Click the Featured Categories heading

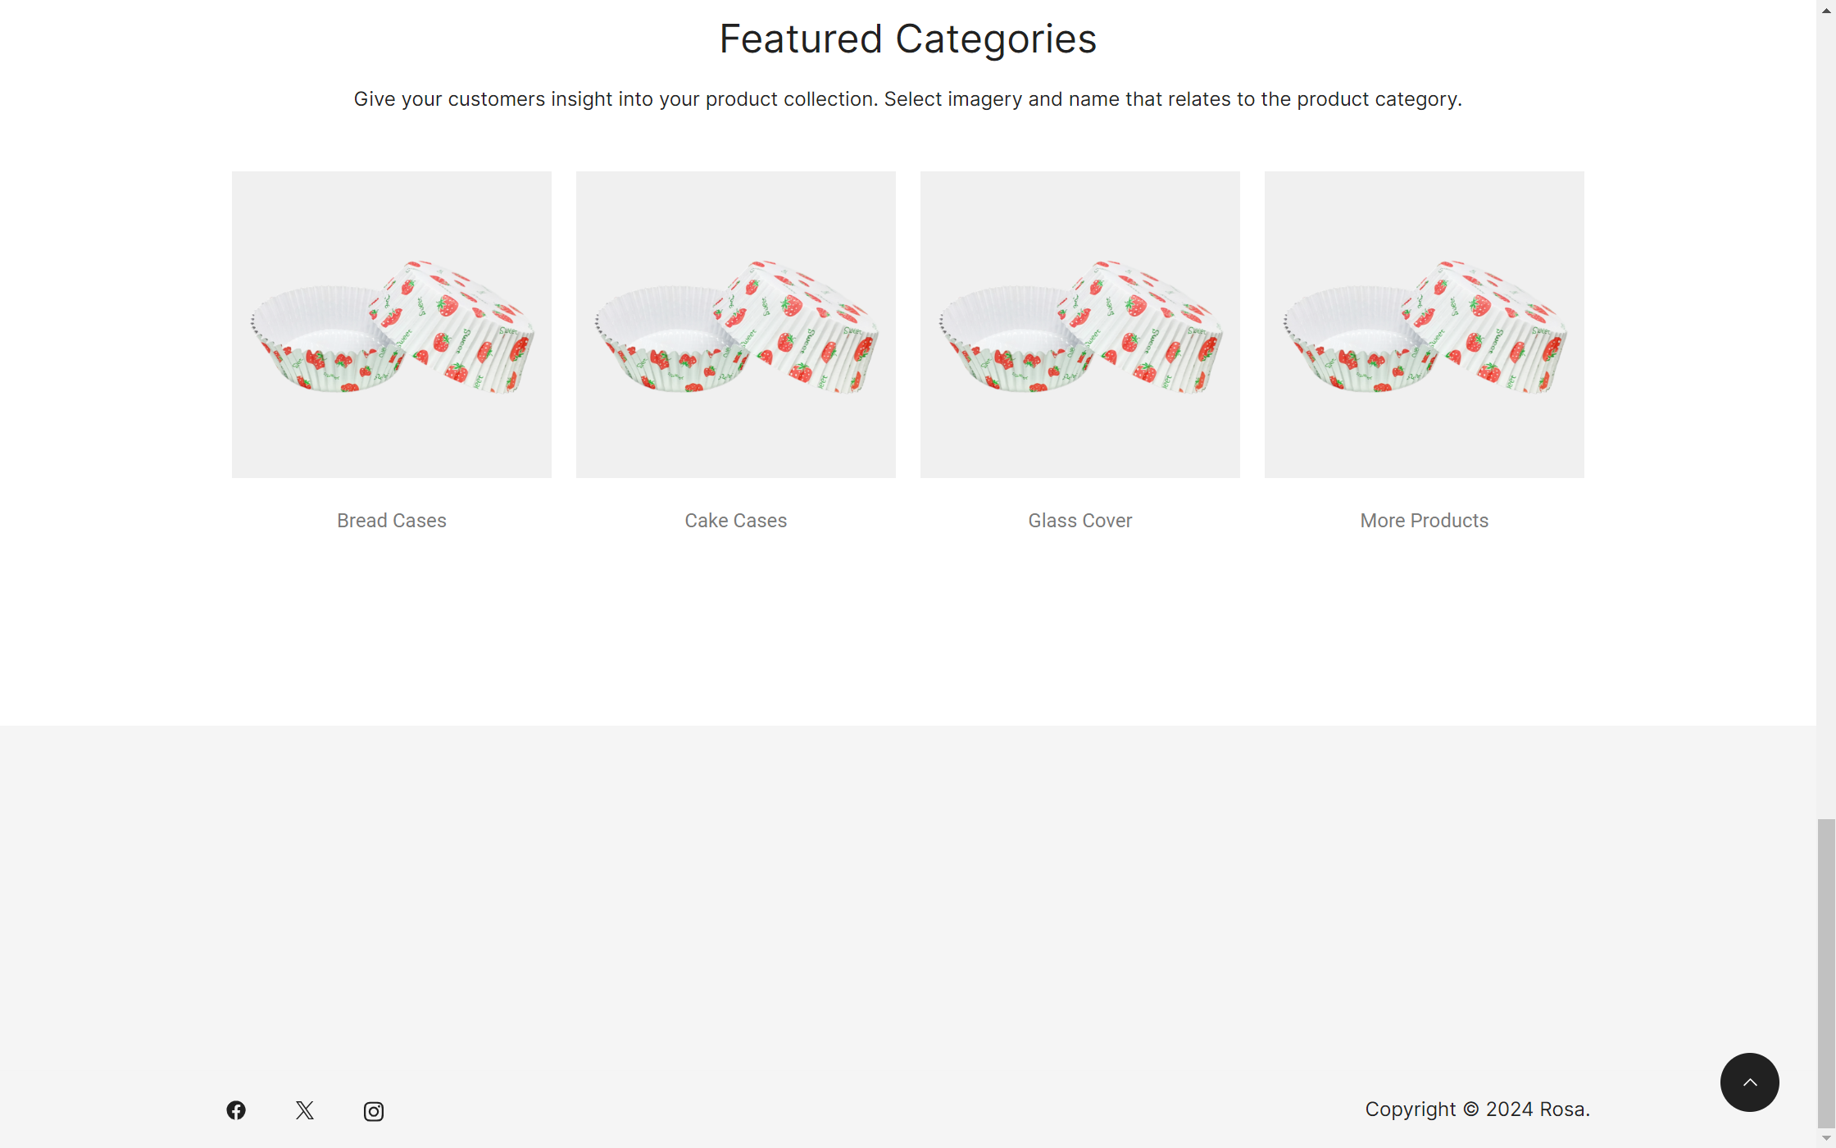(x=908, y=39)
